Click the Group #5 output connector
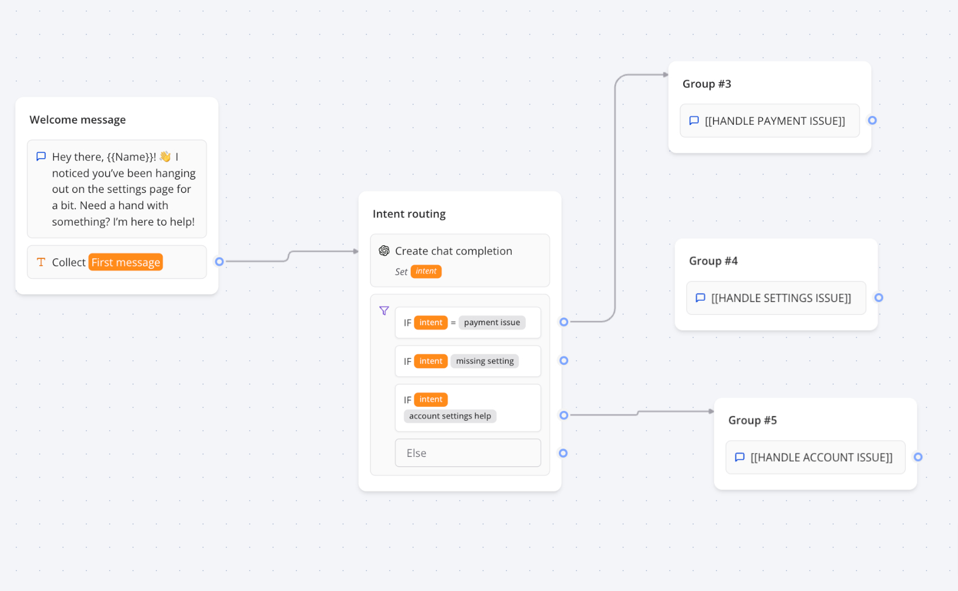The image size is (958, 591). (918, 458)
